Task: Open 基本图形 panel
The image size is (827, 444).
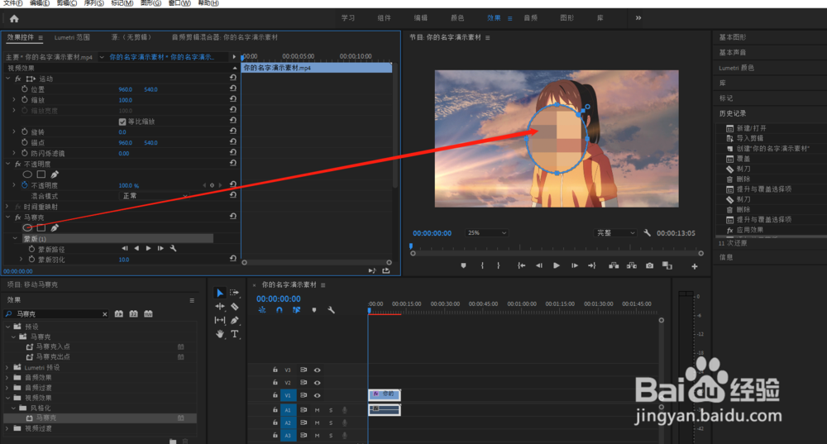Action: click(x=733, y=37)
